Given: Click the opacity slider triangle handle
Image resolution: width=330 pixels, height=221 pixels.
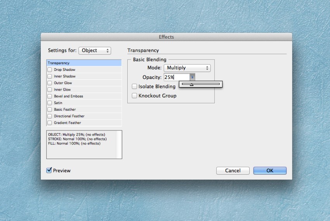Looking at the screenshot, I should (191, 85).
